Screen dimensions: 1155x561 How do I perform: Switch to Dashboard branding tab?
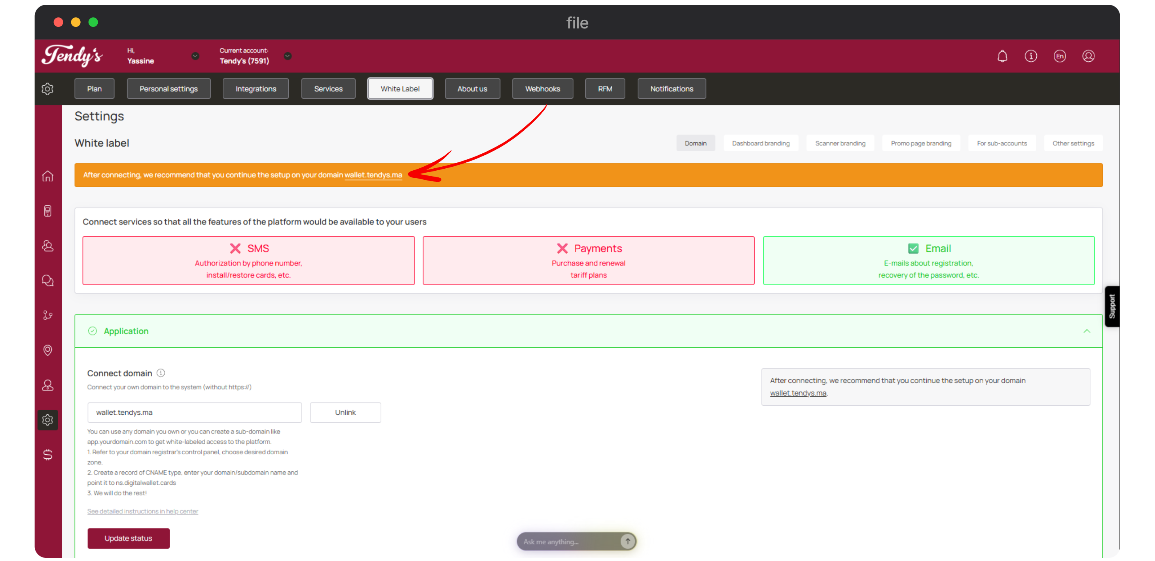tap(760, 143)
